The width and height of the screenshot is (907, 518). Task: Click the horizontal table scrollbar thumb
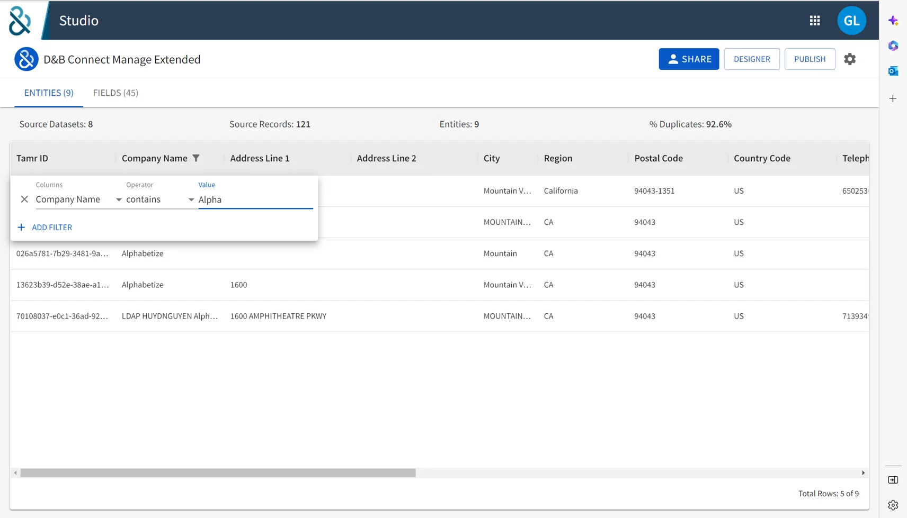point(218,473)
